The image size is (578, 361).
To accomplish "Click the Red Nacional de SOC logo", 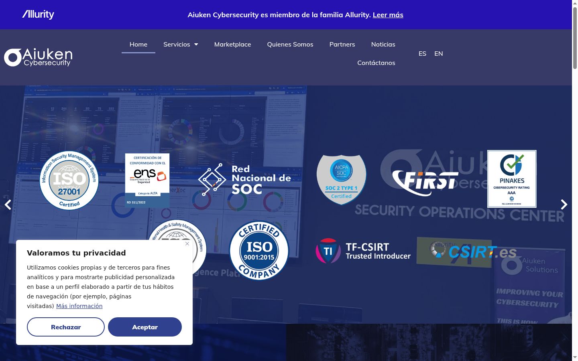I will click(244, 179).
